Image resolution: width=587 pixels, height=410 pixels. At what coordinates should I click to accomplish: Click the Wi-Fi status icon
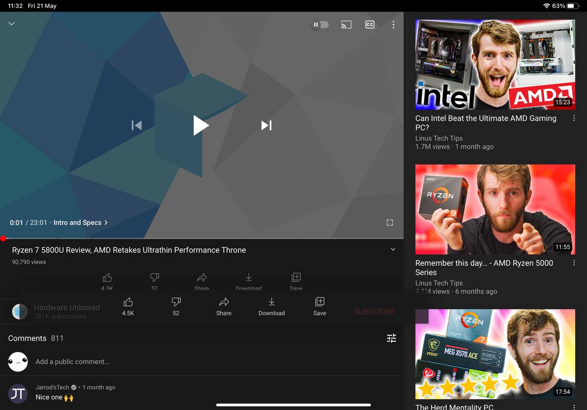546,6
